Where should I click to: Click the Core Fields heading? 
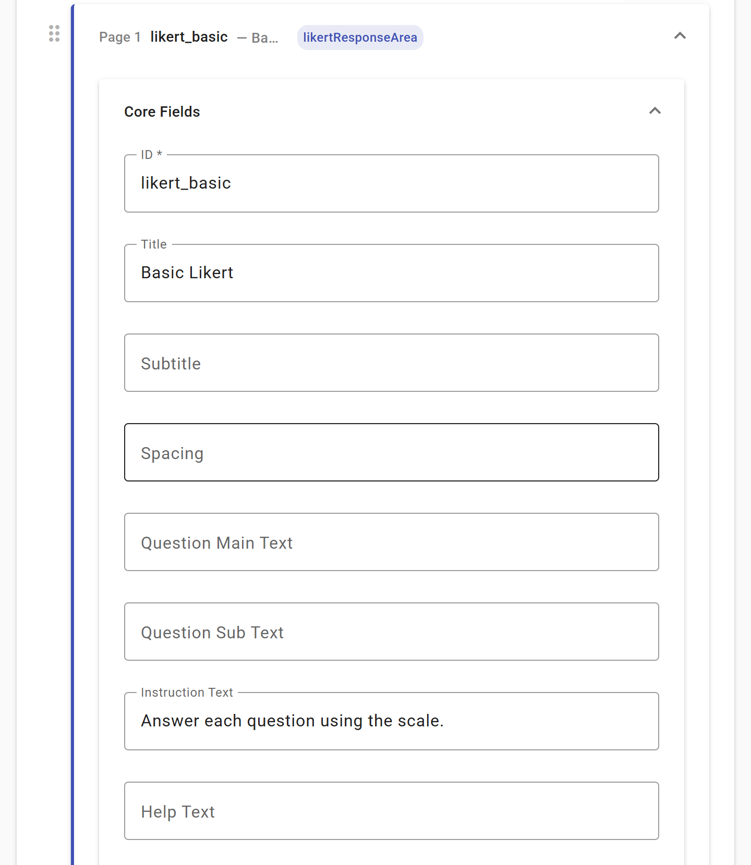click(162, 112)
